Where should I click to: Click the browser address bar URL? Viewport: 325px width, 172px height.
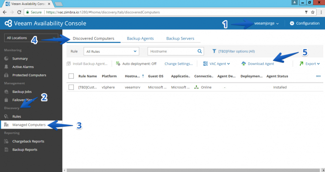[x=103, y=12]
